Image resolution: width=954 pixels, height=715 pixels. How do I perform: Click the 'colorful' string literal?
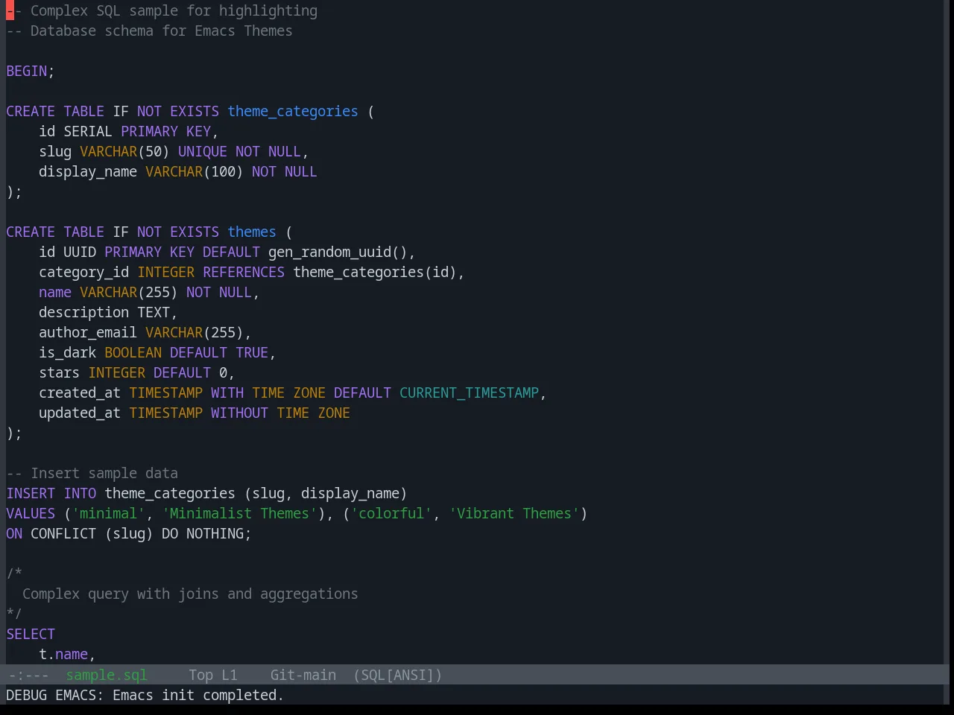pyautogui.click(x=391, y=513)
